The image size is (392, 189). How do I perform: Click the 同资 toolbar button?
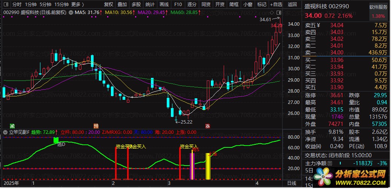pos(206,4)
